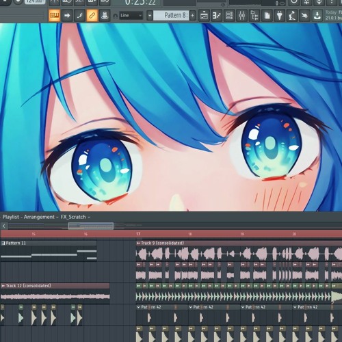Open the FX_Scratch pattern dropdown
This screenshot has width=342, height=342.
click(75, 217)
